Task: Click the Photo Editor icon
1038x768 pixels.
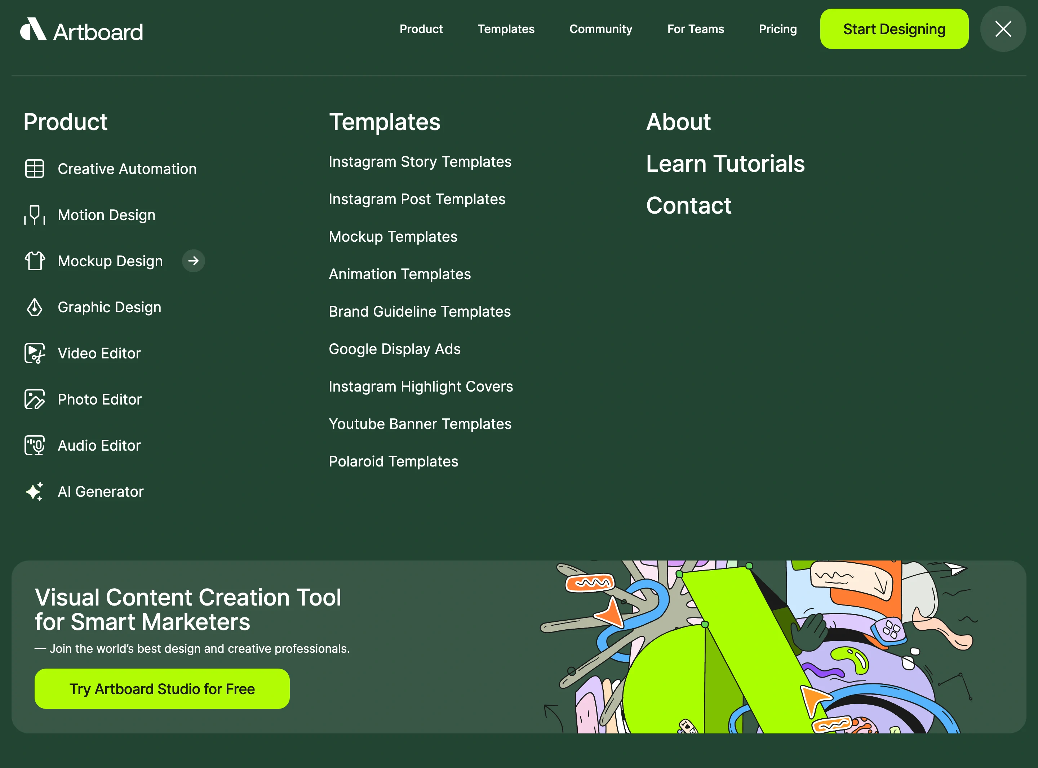Action: point(34,399)
